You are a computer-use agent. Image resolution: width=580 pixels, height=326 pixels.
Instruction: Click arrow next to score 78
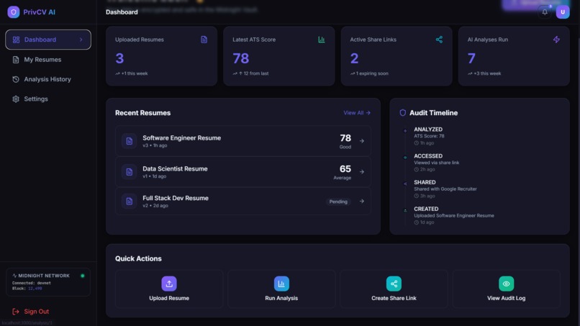[x=362, y=141]
